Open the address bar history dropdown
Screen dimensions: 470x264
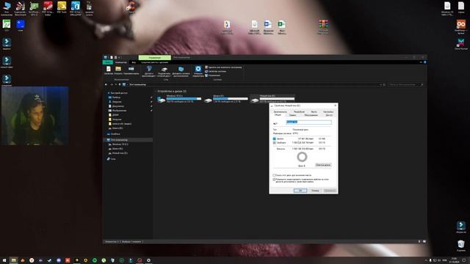380,85
